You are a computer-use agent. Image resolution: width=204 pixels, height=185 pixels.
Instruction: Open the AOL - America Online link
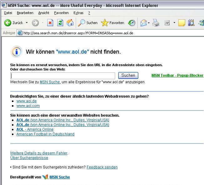click(35, 129)
